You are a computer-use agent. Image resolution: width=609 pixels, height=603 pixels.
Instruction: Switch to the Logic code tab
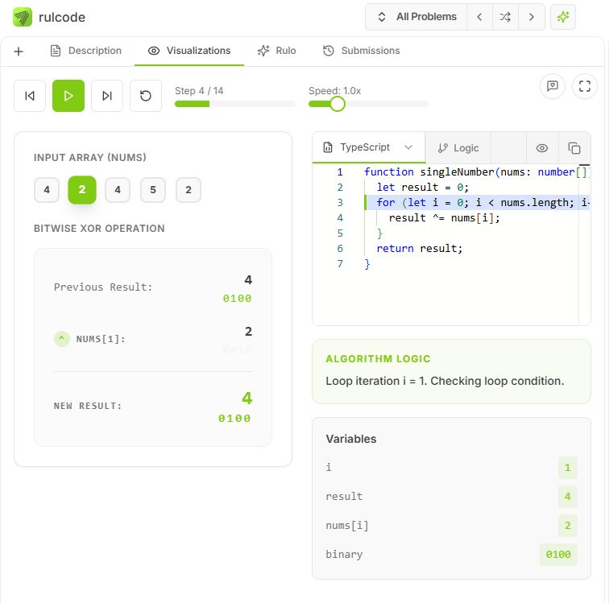coord(458,148)
